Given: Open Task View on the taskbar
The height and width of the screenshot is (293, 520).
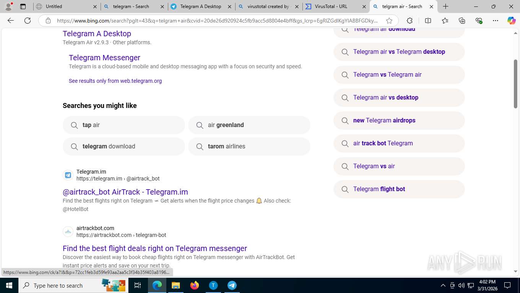Looking at the screenshot, I should coord(138,285).
